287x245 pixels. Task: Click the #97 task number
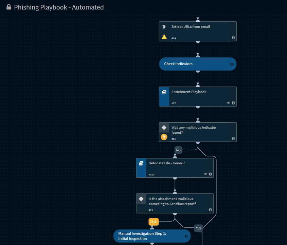pyautogui.click(x=174, y=103)
